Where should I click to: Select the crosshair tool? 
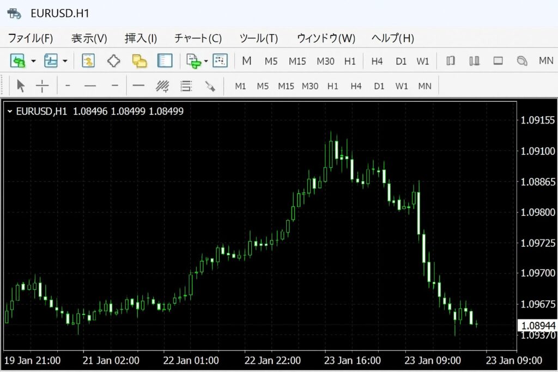tap(42, 86)
